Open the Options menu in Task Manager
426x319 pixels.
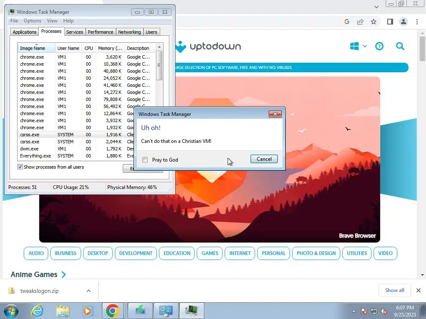tap(32, 21)
